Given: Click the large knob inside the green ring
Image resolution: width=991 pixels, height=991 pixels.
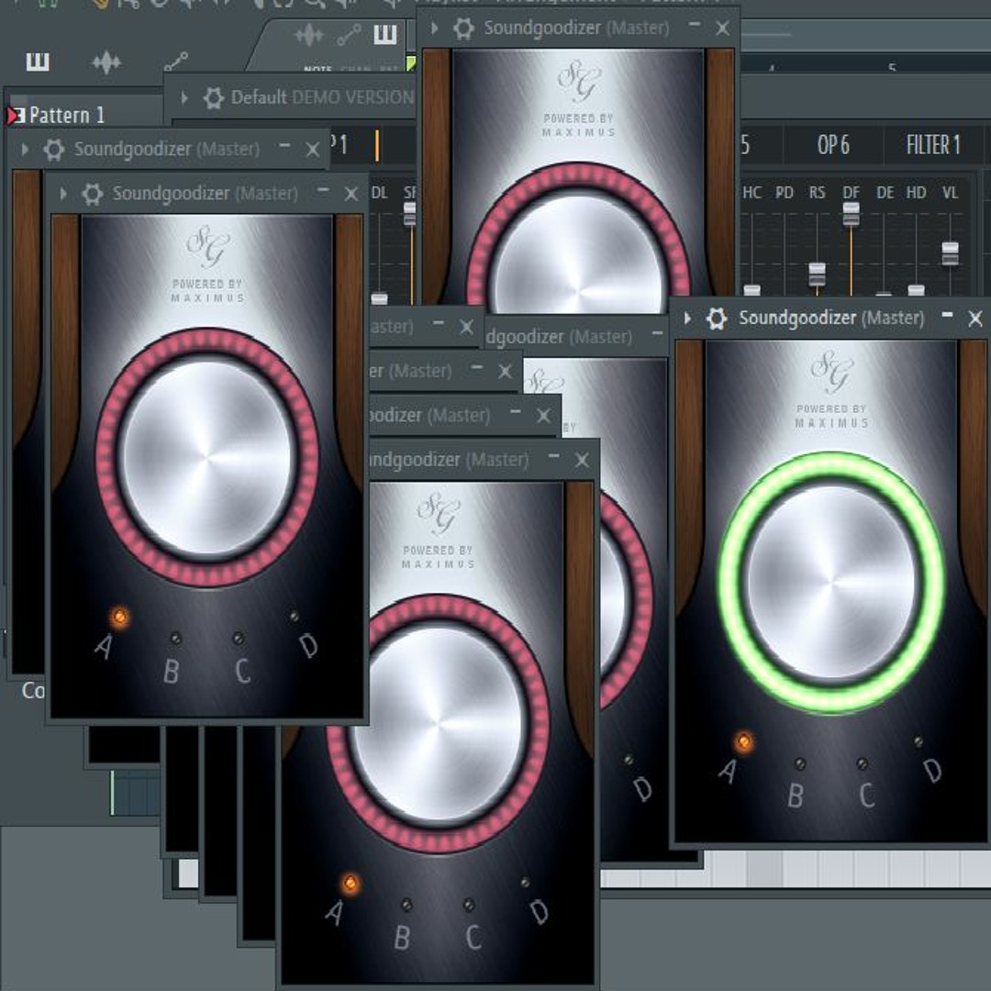Looking at the screenshot, I should (x=831, y=582).
